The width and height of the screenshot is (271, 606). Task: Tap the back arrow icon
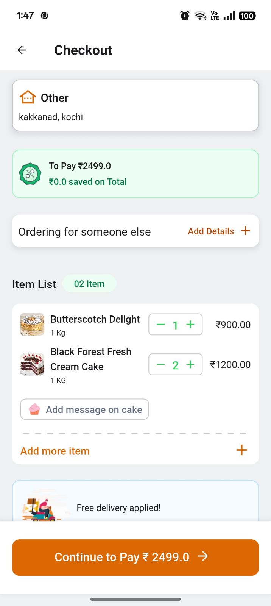pos(22,50)
